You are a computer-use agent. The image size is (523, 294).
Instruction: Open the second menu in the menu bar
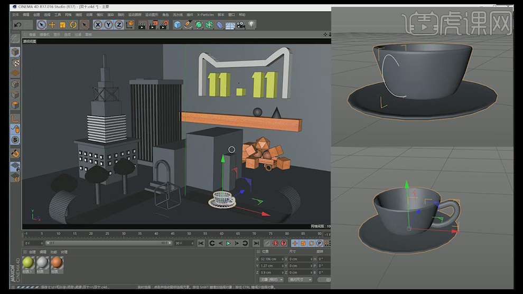coord(26,15)
